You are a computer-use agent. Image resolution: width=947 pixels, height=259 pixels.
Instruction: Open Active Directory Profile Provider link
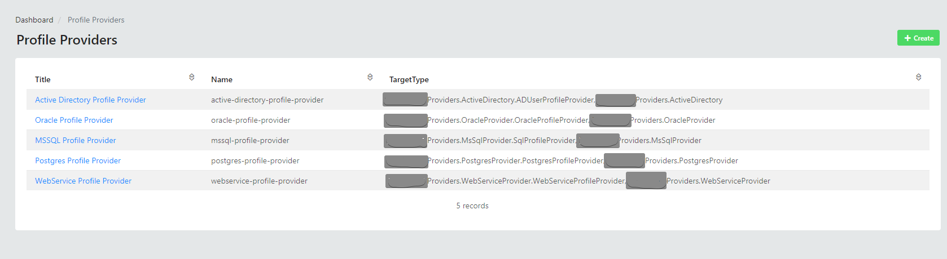[90, 100]
